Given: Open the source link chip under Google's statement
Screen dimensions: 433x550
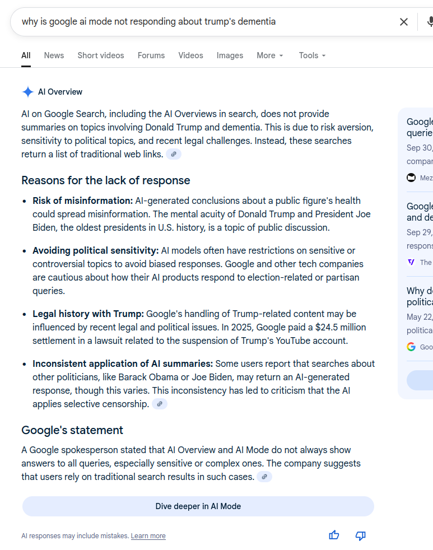Looking at the screenshot, I should click(x=264, y=477).
